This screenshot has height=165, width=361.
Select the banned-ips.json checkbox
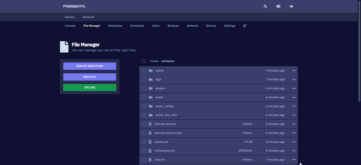(144, 124)
